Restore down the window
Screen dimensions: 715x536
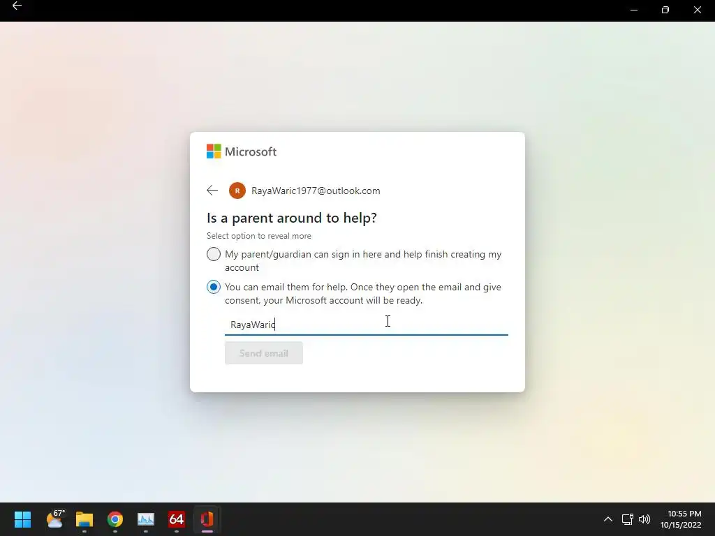coord(665,10)
